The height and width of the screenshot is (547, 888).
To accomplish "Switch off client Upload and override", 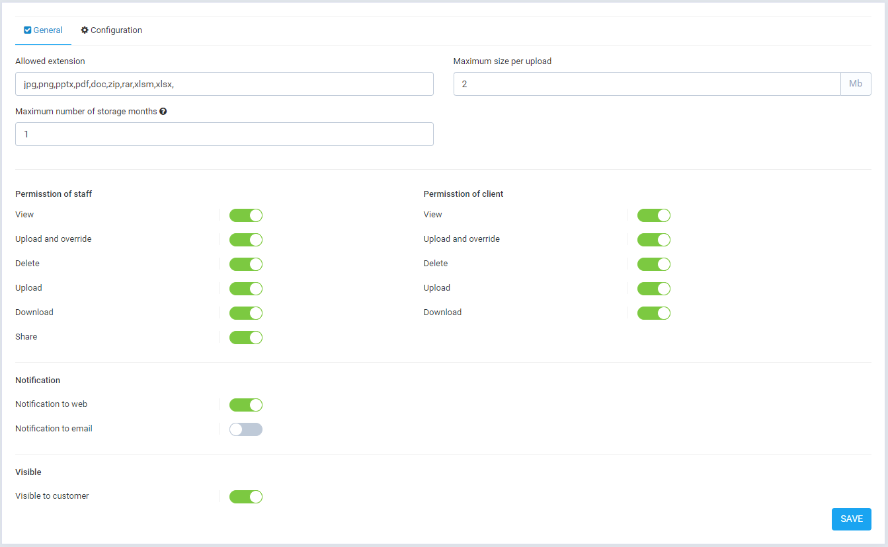I will click(654, 240).
